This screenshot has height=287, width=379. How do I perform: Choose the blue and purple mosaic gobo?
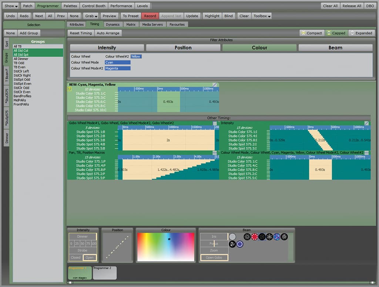click(277, 237)
